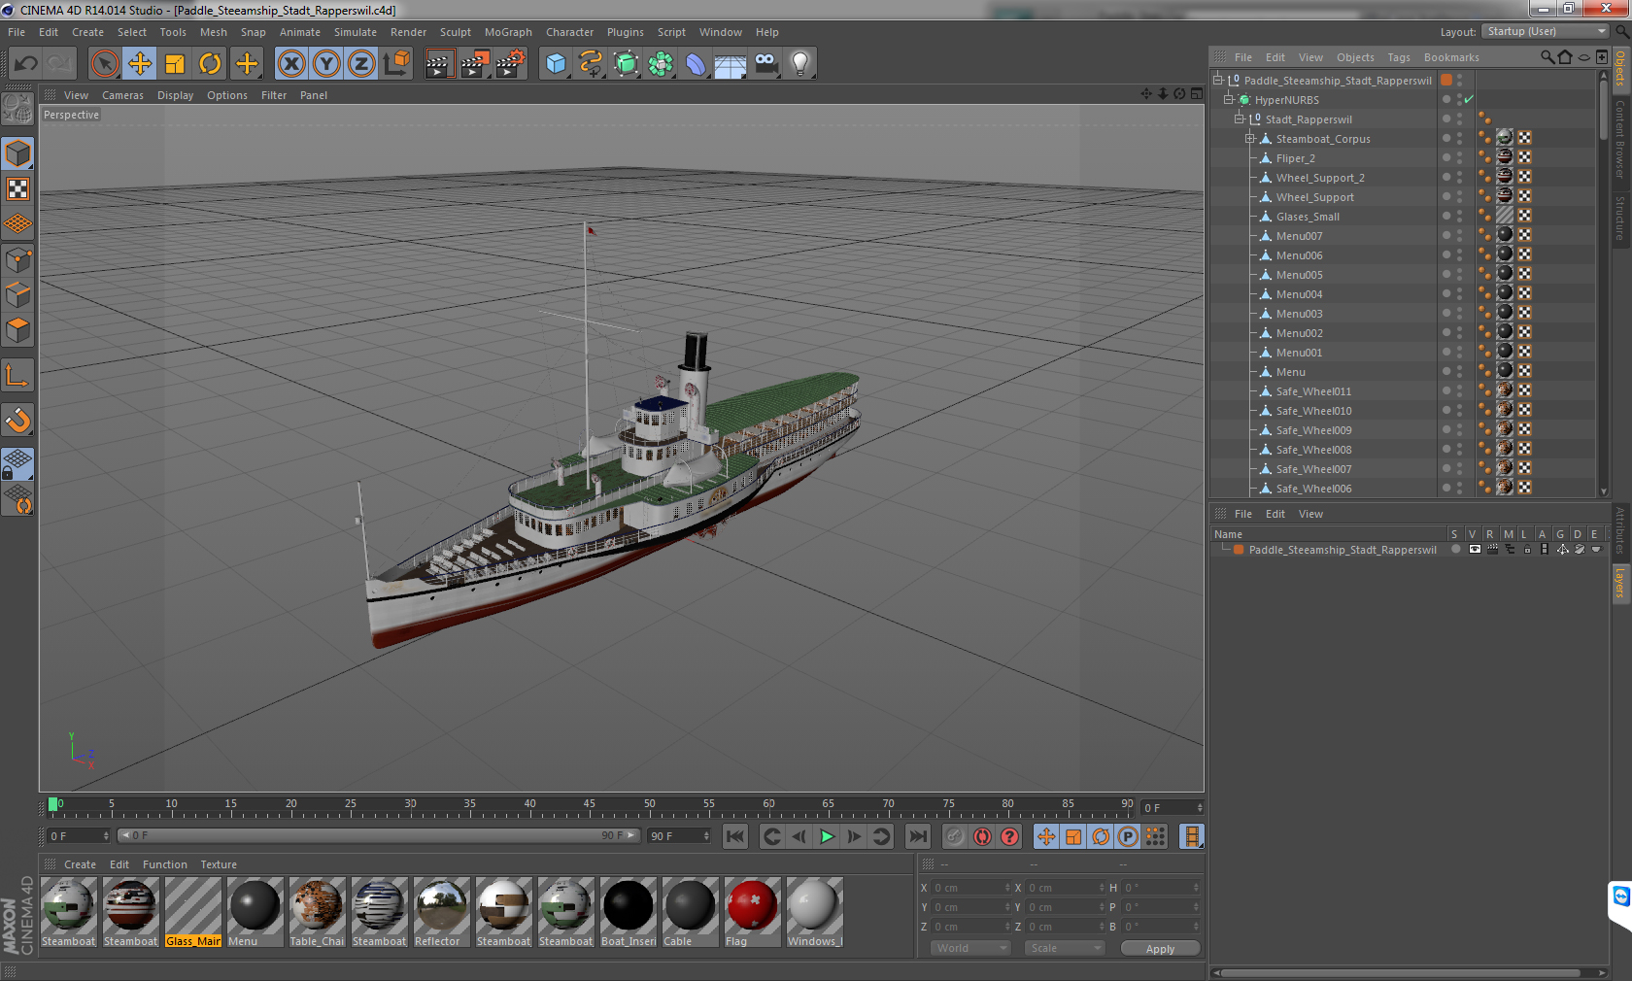The image size is (1632, 981).
Task: Add a Camera object
Action: pos(765,64)
